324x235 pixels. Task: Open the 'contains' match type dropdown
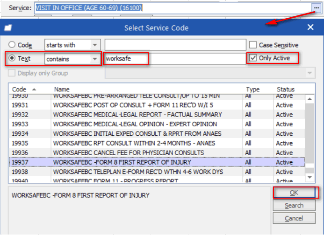[x=95, y=59]
